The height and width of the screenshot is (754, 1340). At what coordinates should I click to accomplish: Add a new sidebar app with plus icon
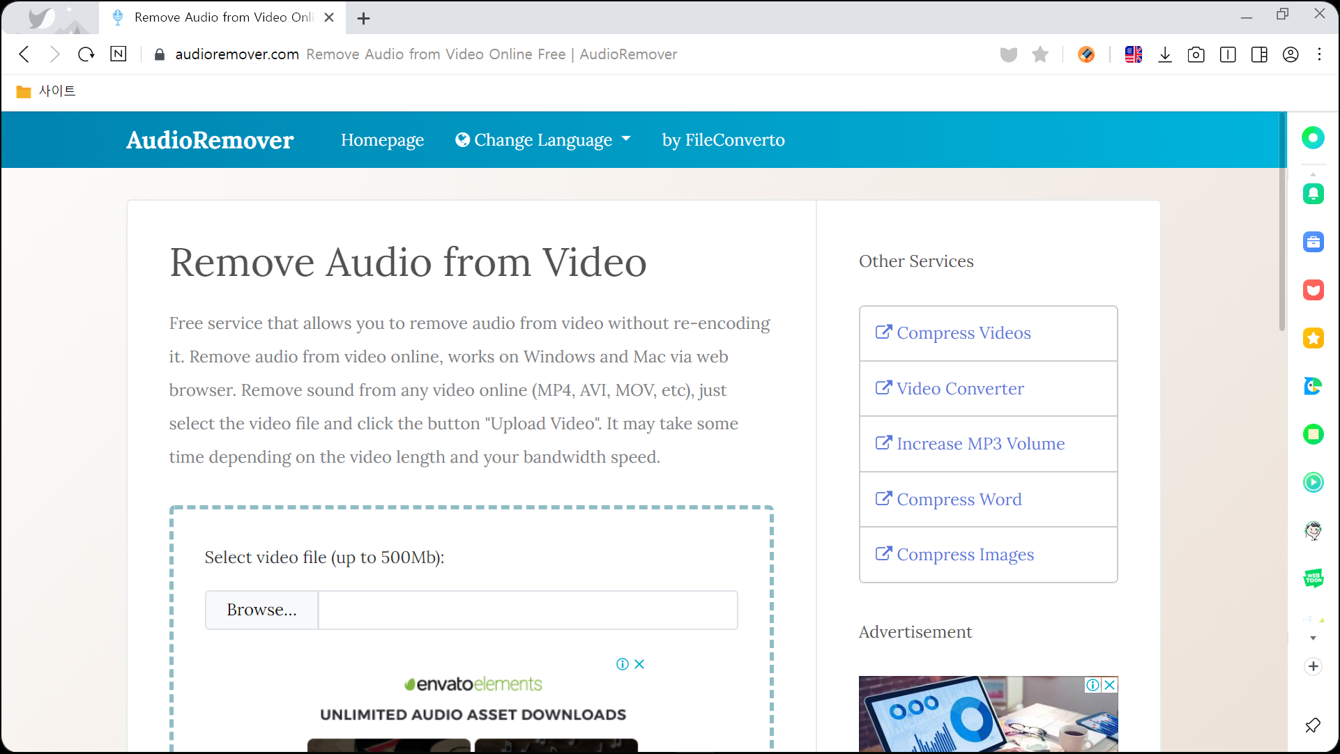click(1314, 666)
